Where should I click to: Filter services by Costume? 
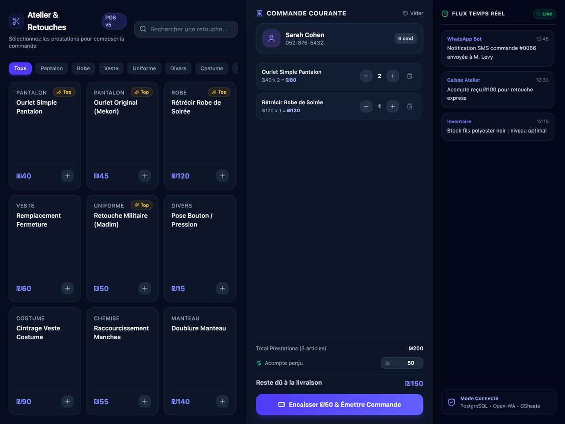pyautogui.click(x=212, y=68)
